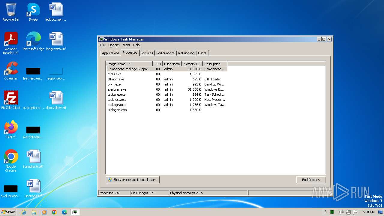Click Show processes from all users

pos(132,180)
